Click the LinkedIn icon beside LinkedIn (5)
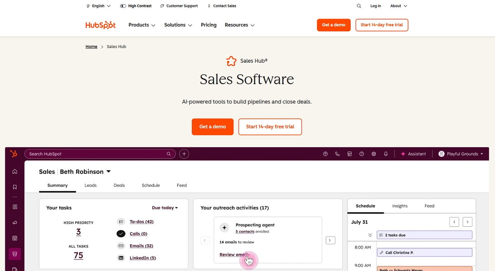The height and width of the screenshot is (271, 495). (121, 258)
